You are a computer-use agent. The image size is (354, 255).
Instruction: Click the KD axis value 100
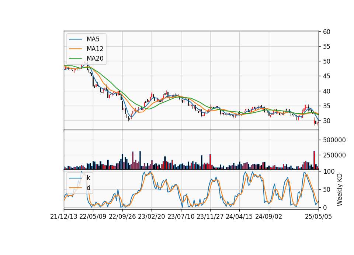coord(329,171)
